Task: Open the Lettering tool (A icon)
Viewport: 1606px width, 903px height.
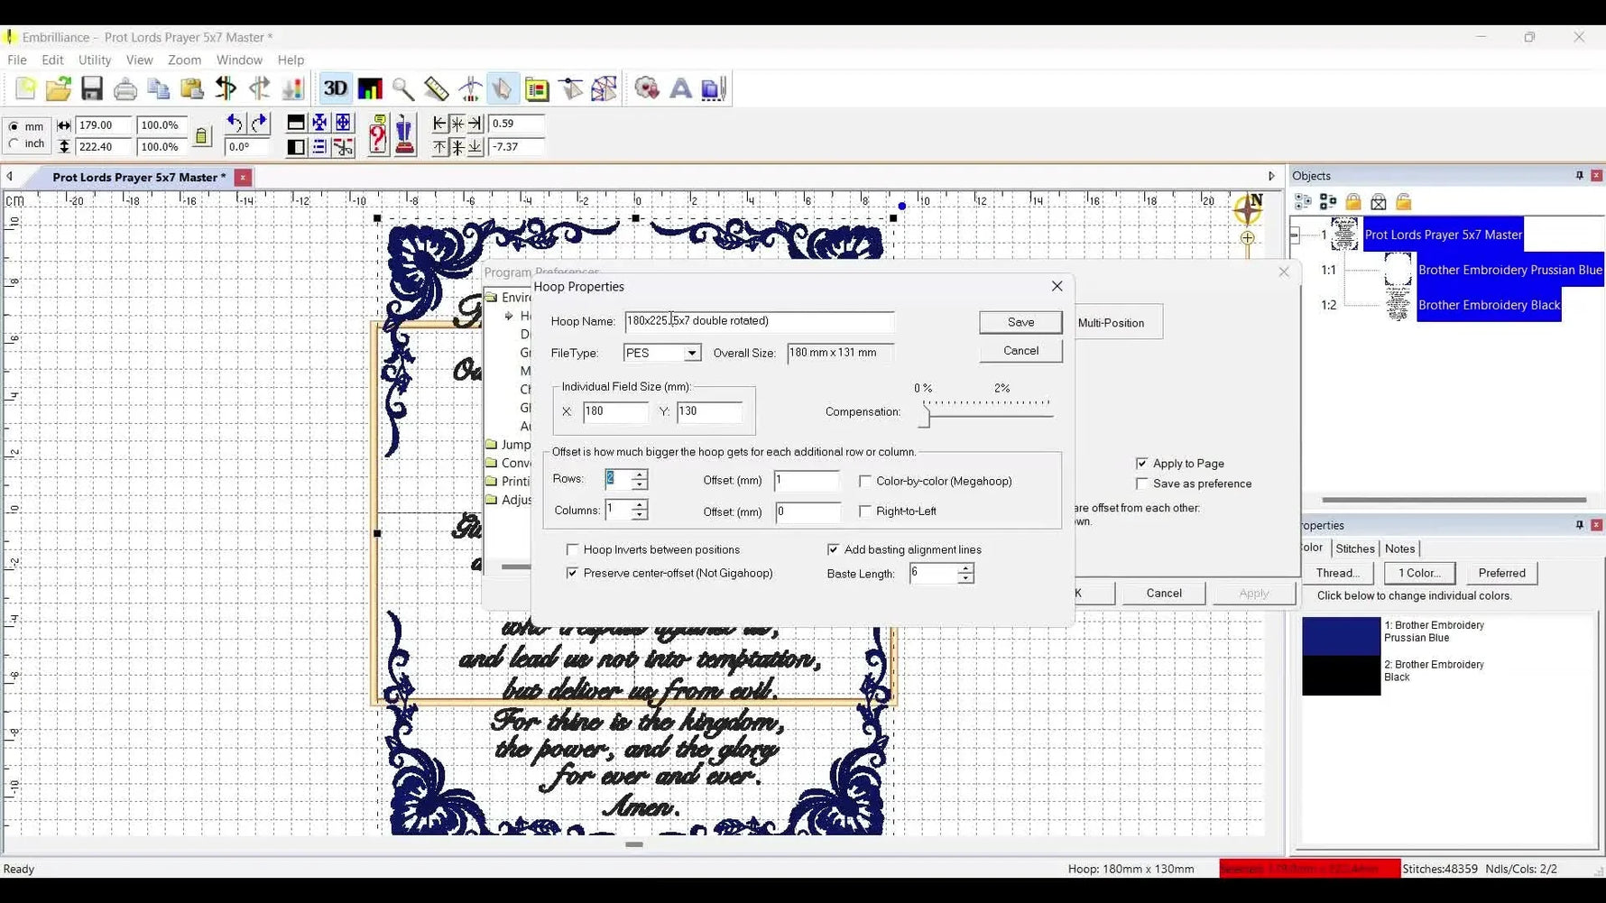Action: [x=680, y=88]
